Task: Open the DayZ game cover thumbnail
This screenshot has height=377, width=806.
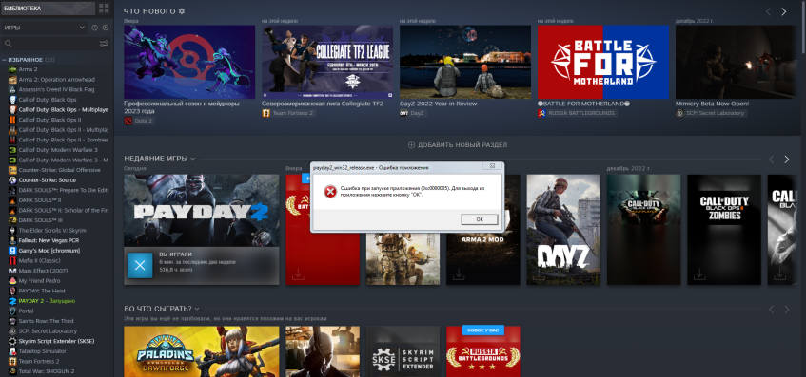Action: pyautogui.click(x=563, y=230)
